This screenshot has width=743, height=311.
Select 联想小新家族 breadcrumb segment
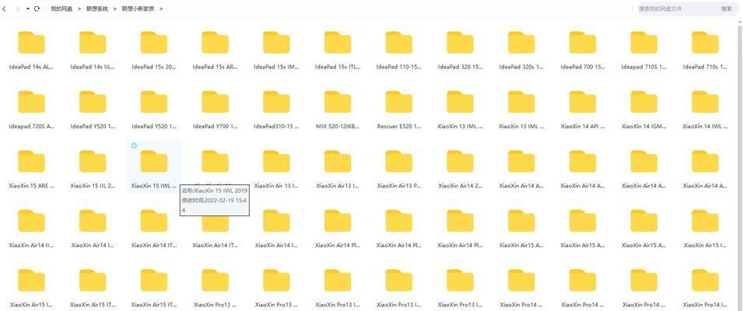tap(138, 9)
